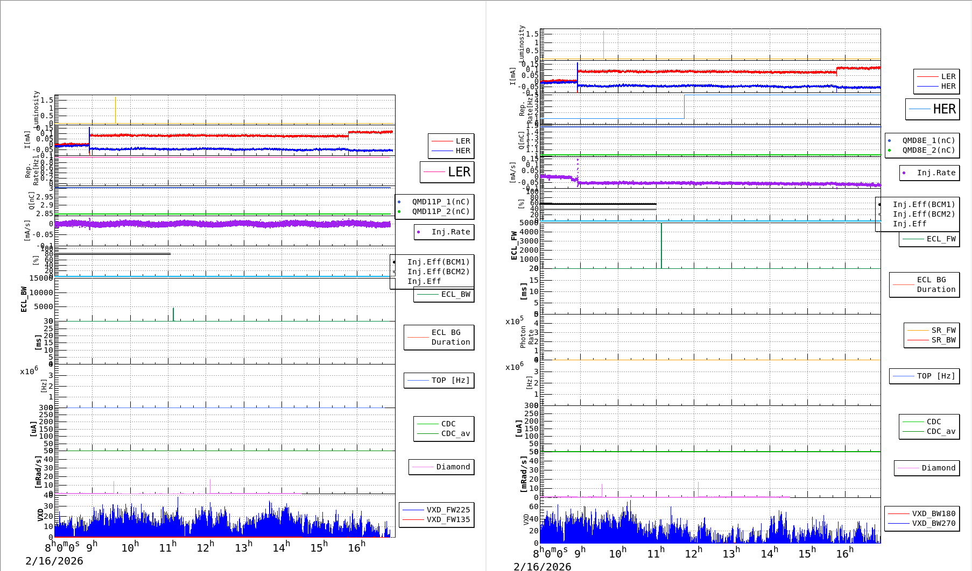Click the QMD11P_1(nC) blue legend marker

point(399,202)
